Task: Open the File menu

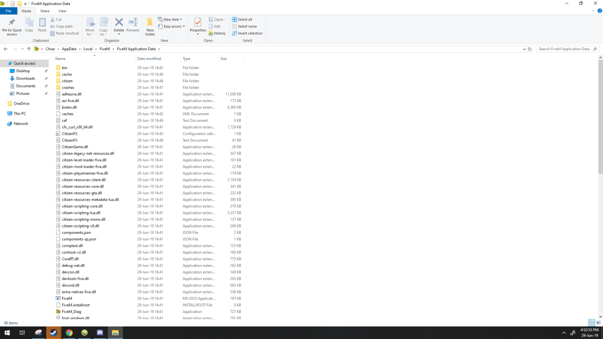Action: 9,10
